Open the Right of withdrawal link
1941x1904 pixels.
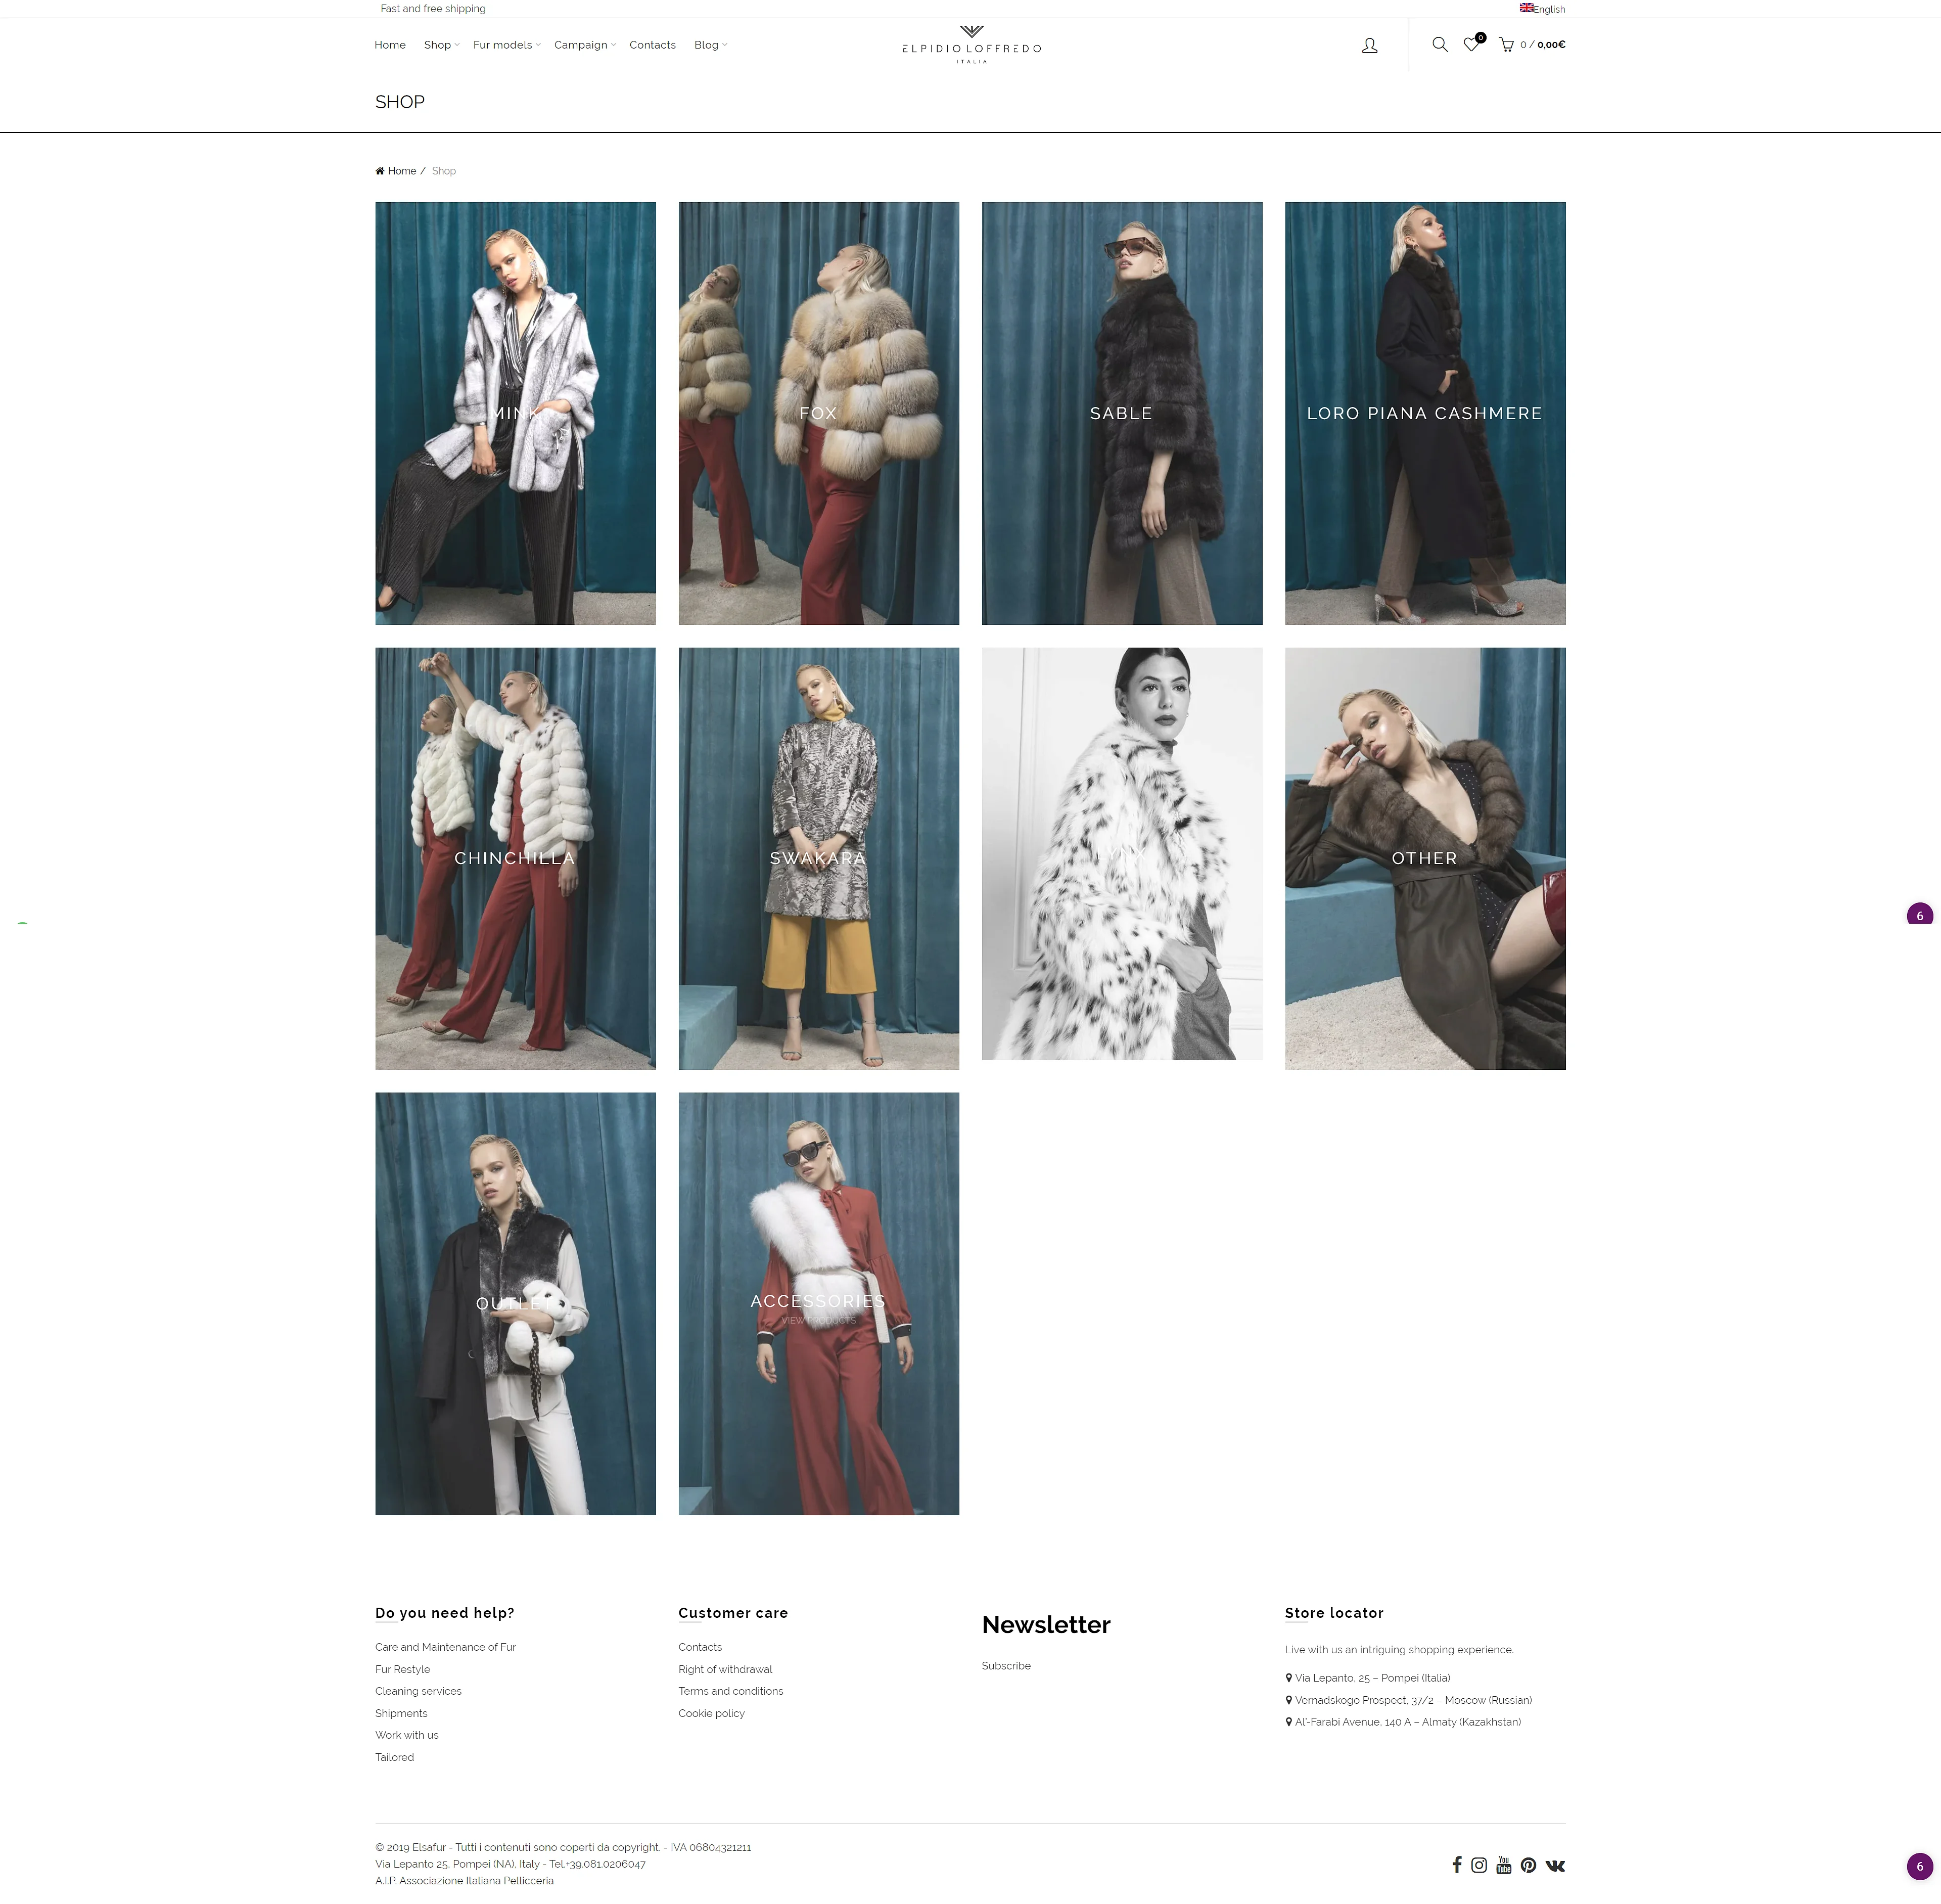point(725,1669)
